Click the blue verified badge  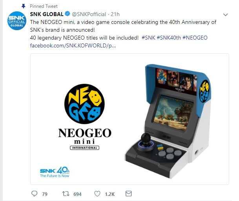coord(68,14)
